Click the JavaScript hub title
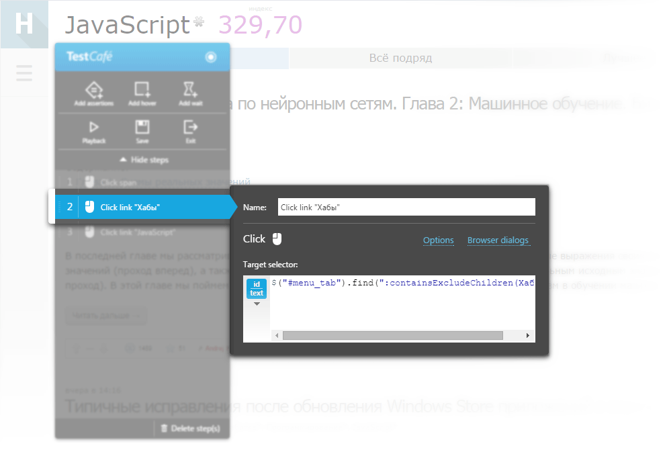Image resolution: width=665 pixels, height=450 pixels. tap(127, 25)
